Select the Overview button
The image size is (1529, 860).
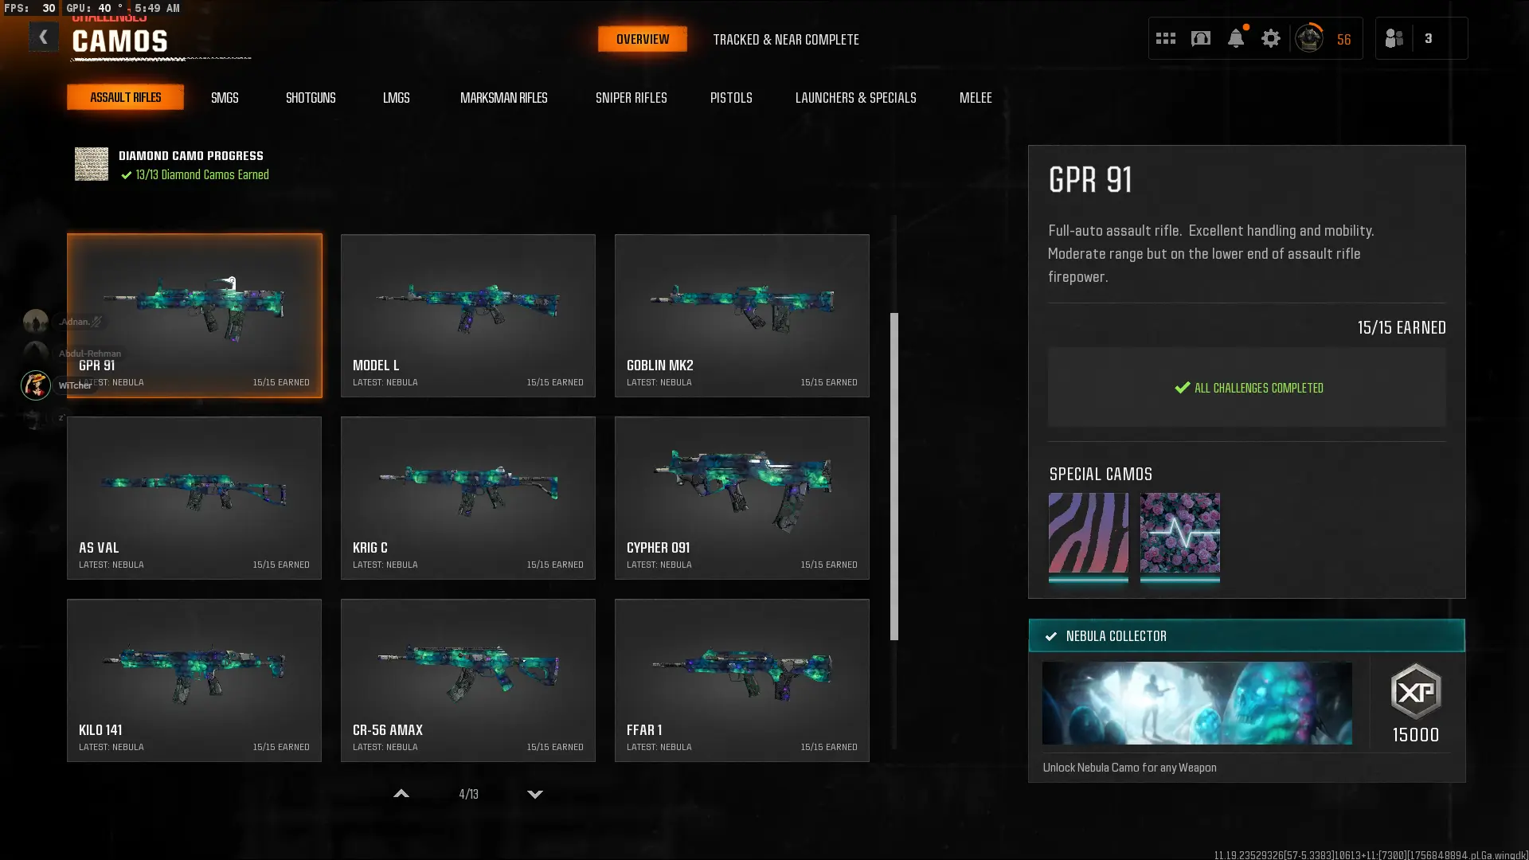pyautogui.click(x=642, y=39)
